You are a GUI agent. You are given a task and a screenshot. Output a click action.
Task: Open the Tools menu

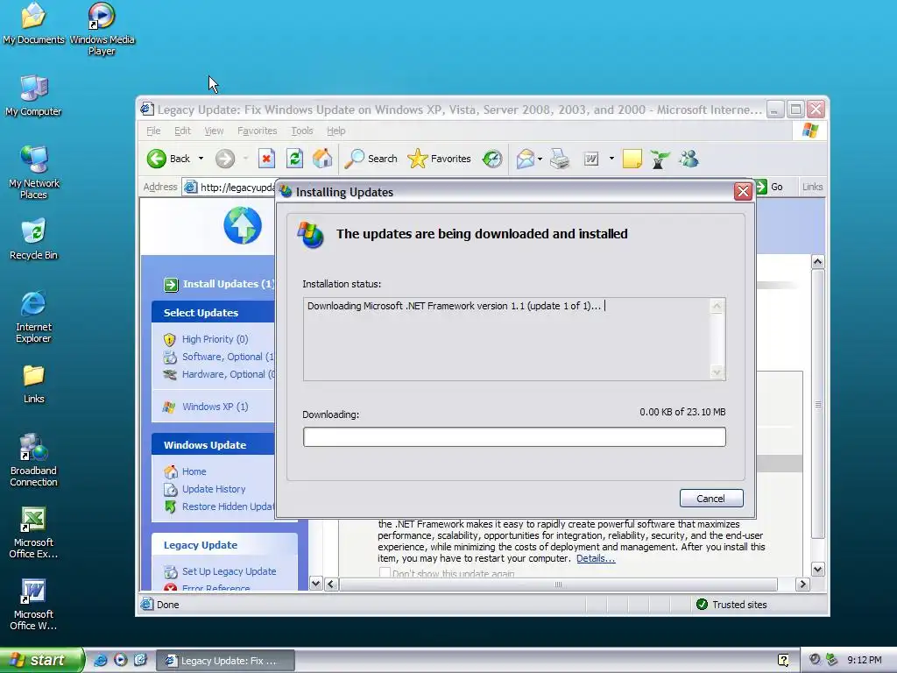[302, 131]
